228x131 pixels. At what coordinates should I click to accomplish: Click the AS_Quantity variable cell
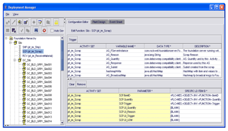[125, 59]
